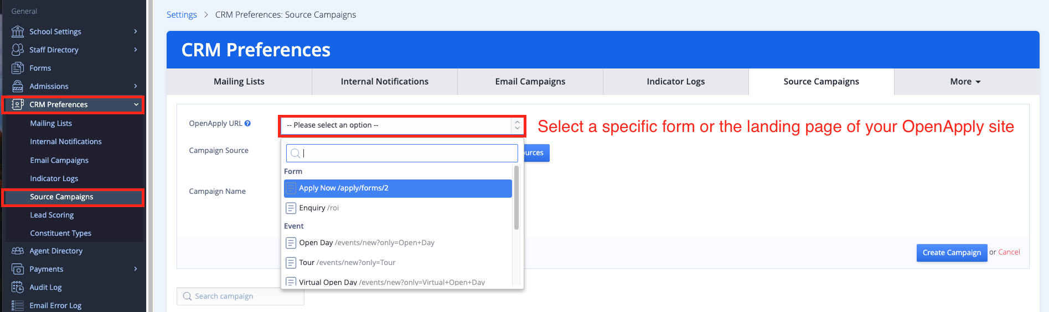Click the School Settings building icon
The height and width of the screenshot is (312, 1049).
pos(18,31)
